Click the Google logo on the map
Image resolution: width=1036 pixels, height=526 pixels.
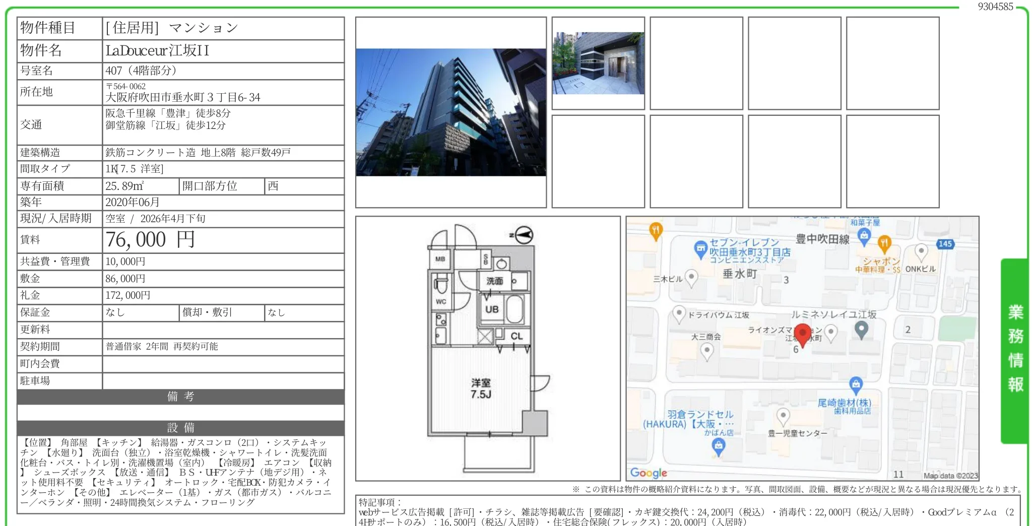(649, 473)
